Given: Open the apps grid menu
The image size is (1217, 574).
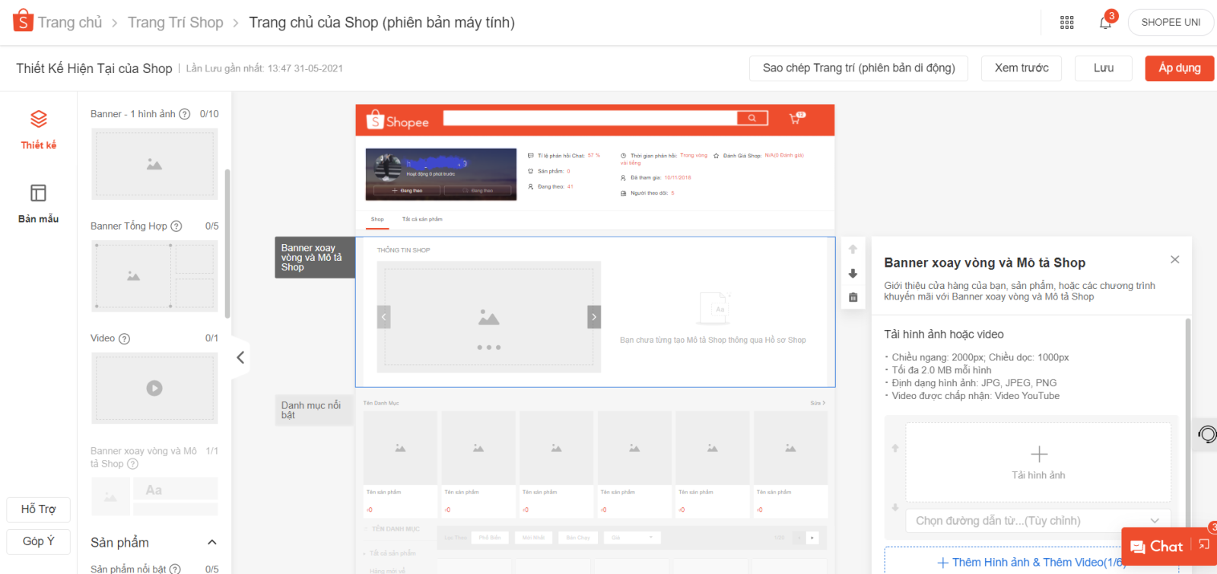Looking at the screenshot, I should [1067, 23].
